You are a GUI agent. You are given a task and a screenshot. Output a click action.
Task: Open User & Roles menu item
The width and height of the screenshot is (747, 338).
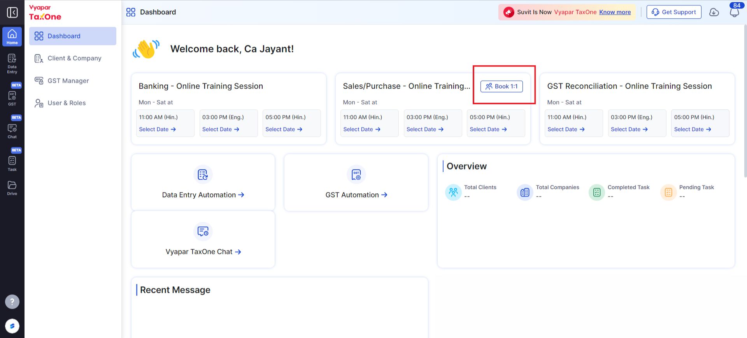coord(73,103)
